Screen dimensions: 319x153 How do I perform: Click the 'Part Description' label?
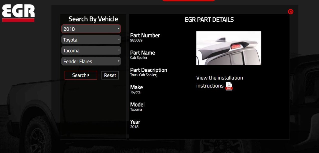point(149,70)
